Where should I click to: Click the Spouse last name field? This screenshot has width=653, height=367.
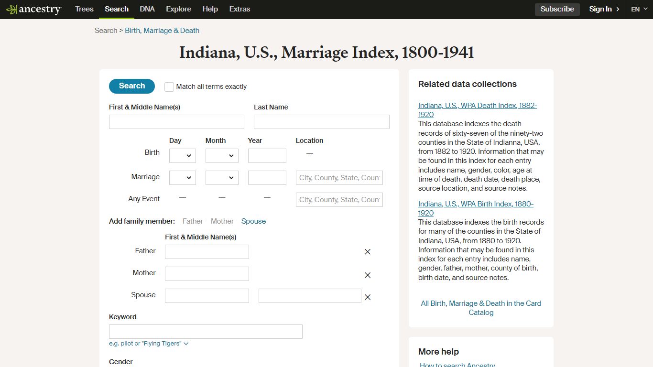pyautogui.click(x=310, y=296)
